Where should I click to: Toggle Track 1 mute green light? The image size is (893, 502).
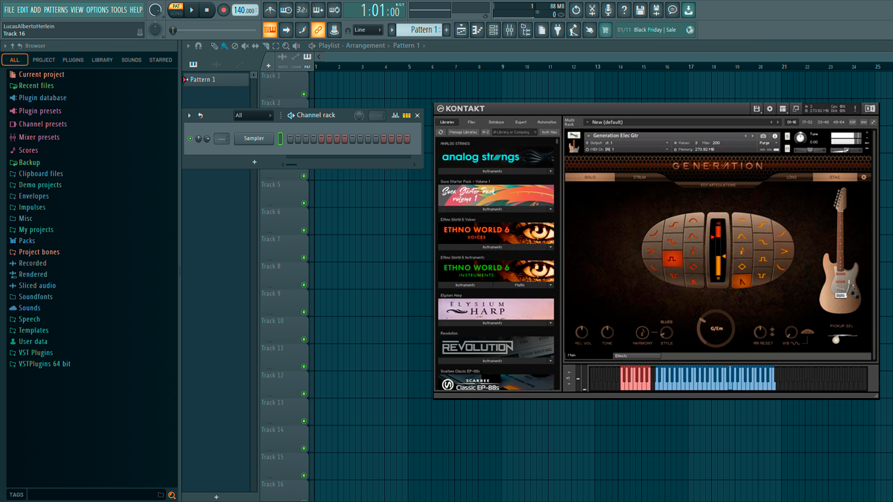tap(304, 94)
